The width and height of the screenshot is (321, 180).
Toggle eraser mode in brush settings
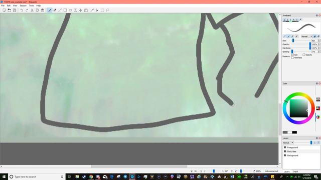297,36
